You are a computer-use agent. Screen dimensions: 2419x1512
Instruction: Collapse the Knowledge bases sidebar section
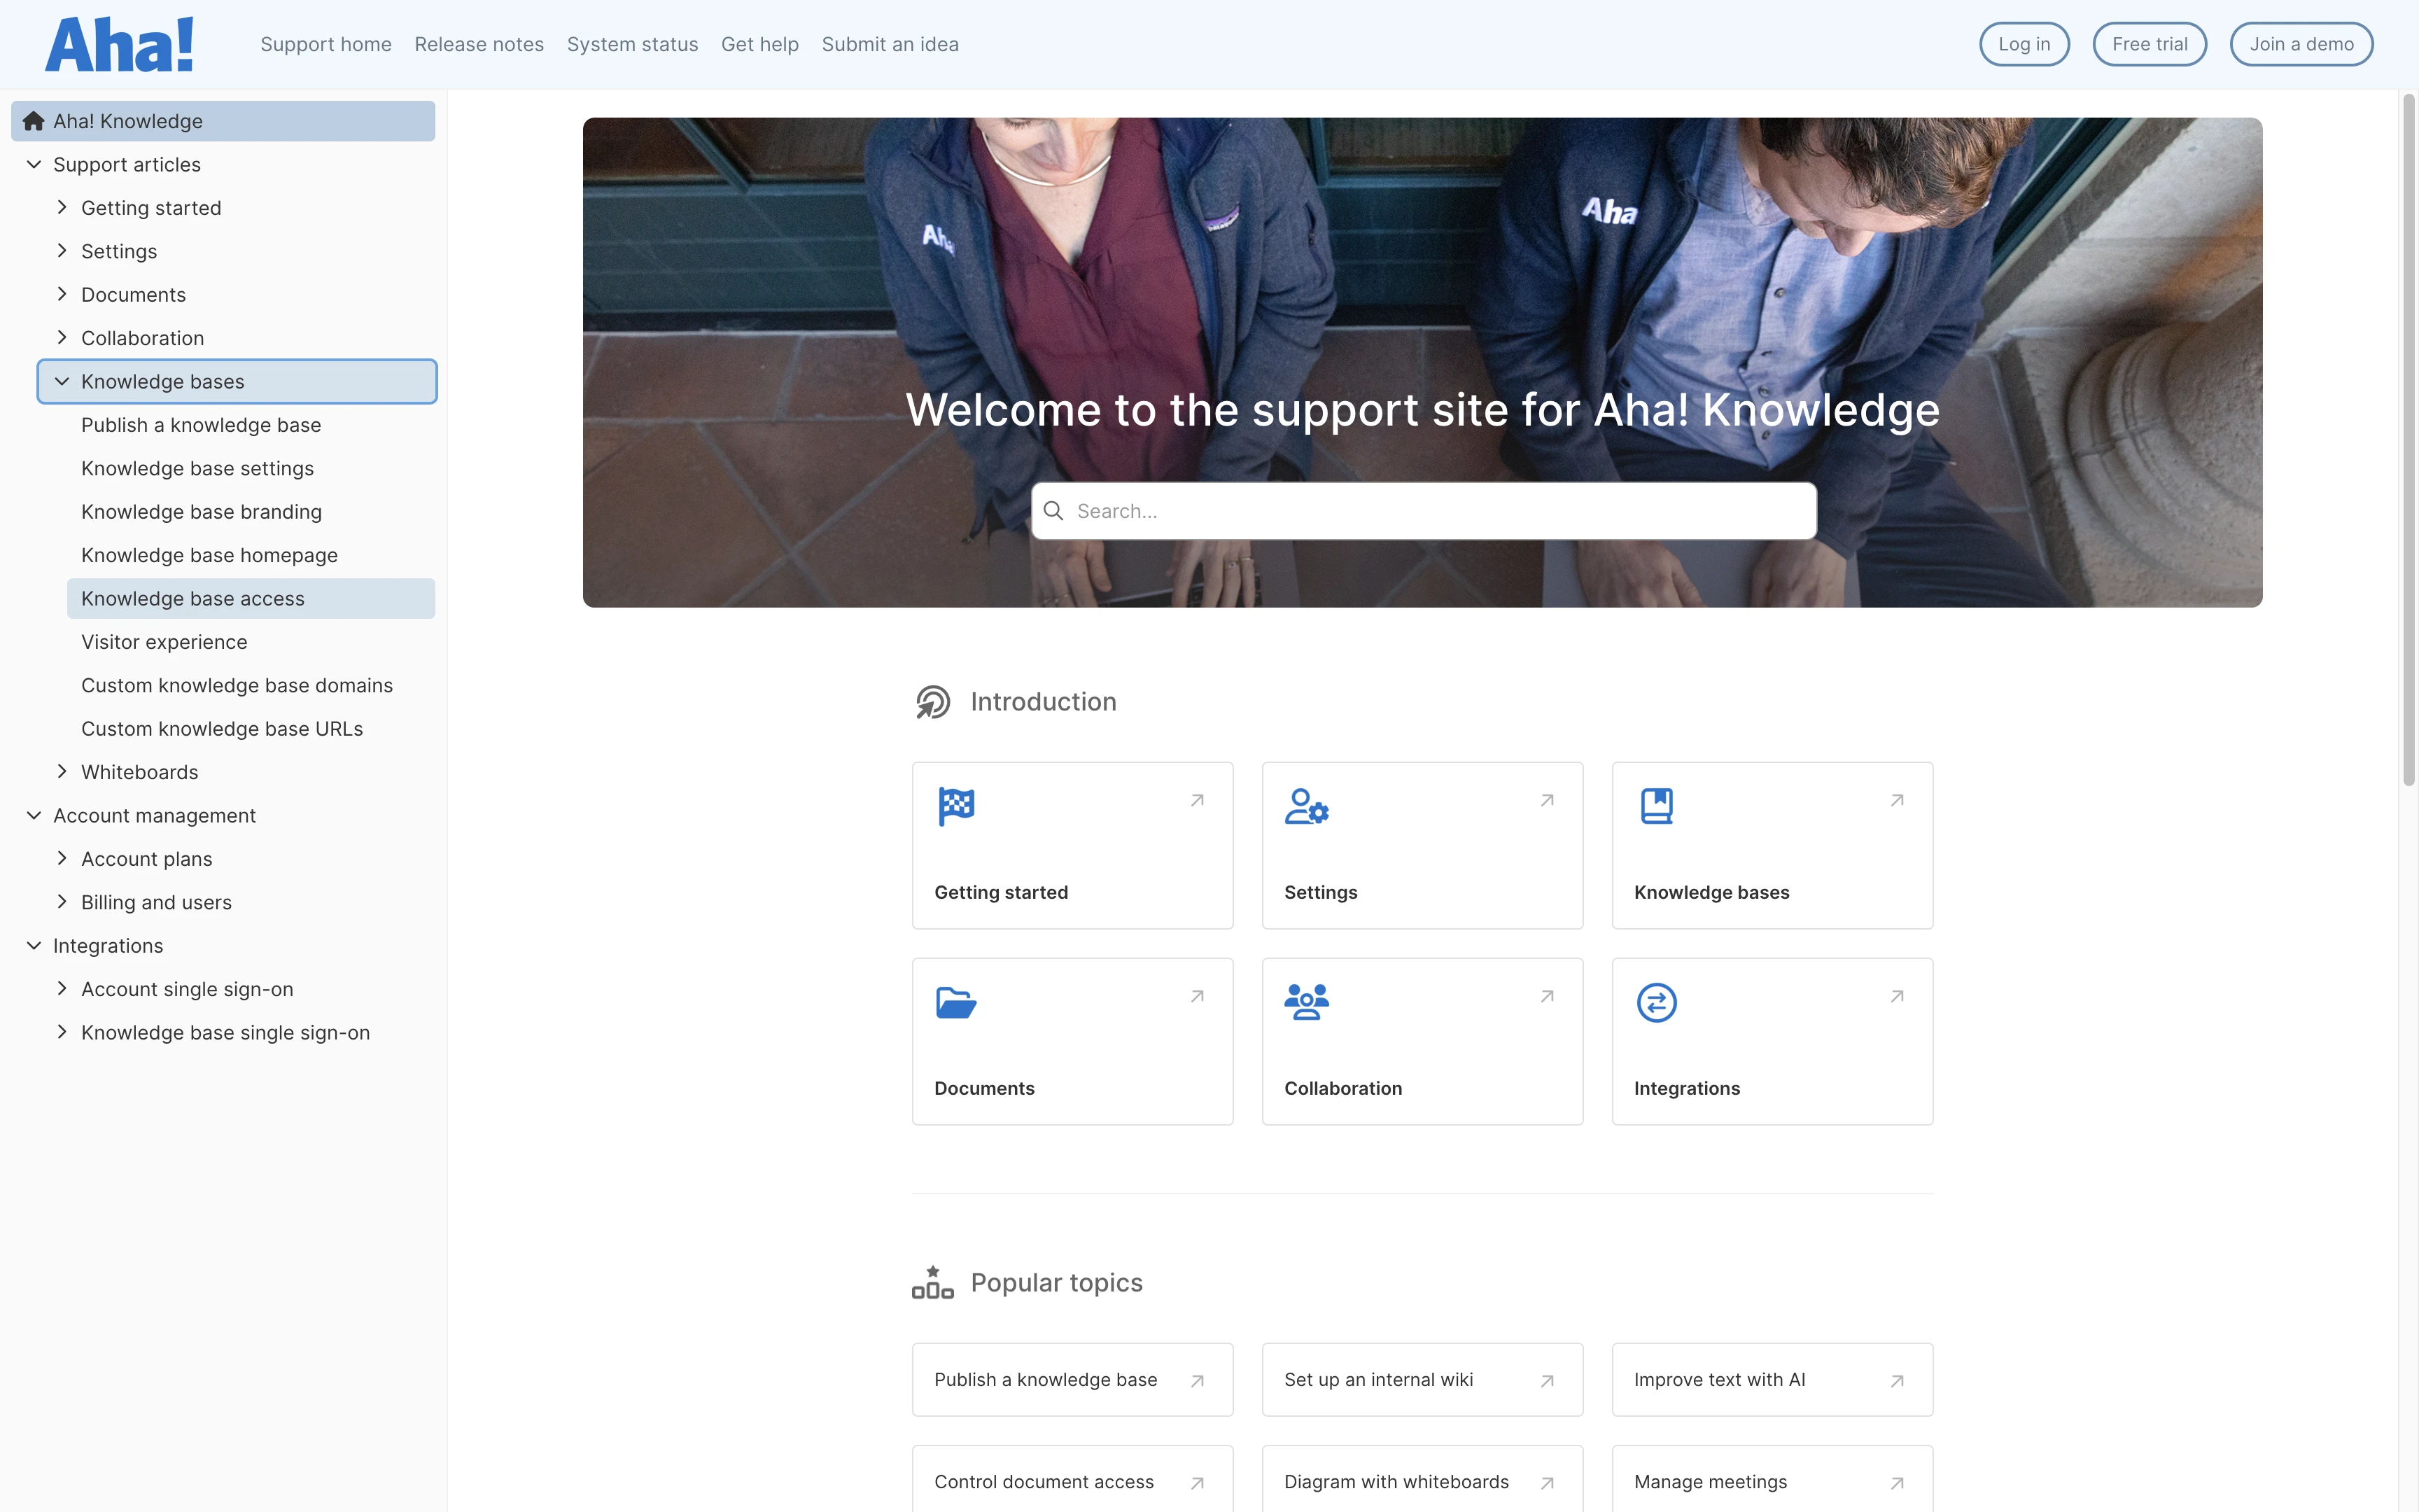tap(62, 381)
